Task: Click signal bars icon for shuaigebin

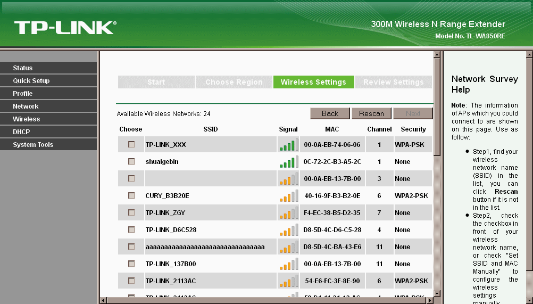Action: point(289,161)
